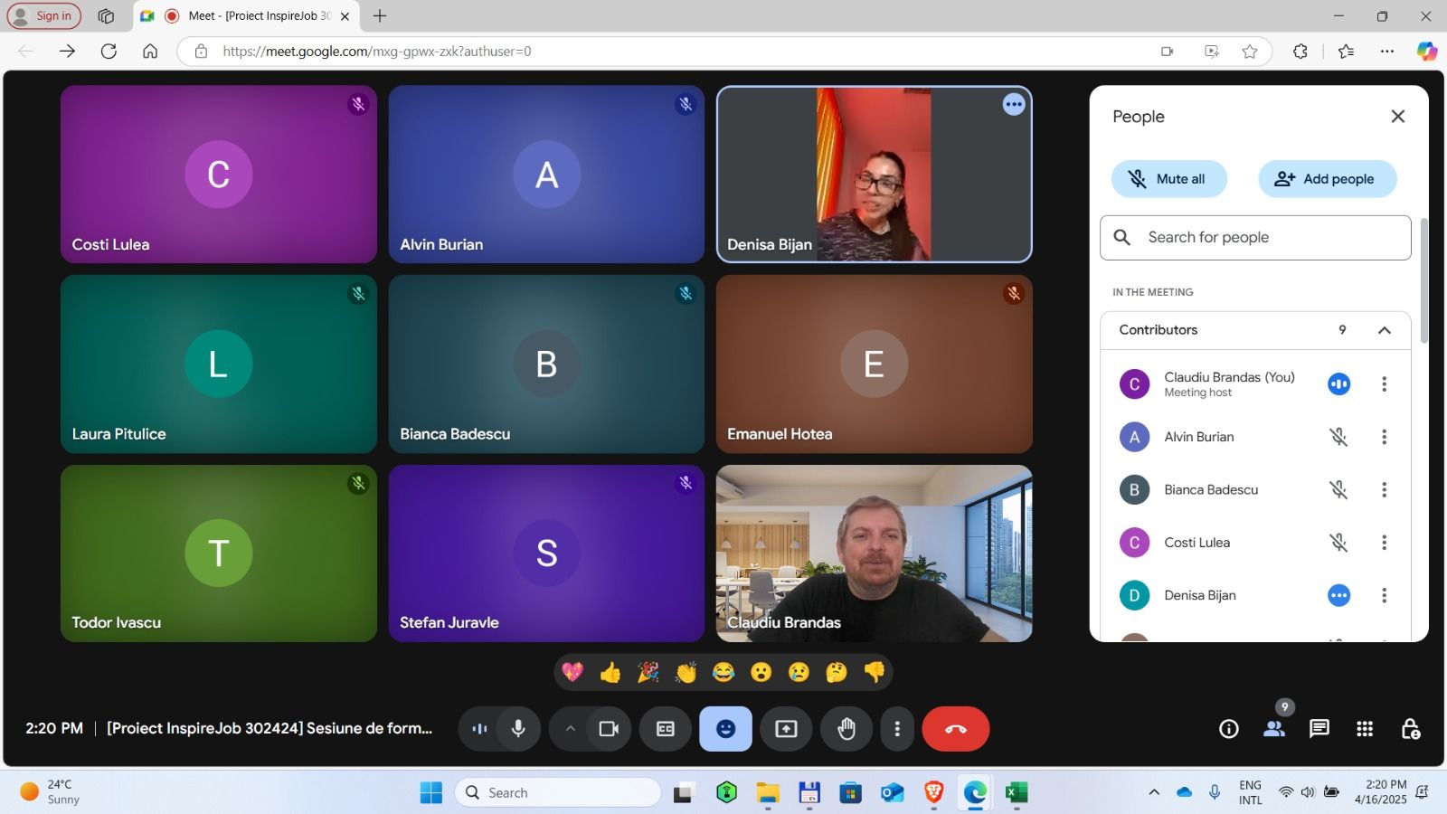This screenshot has height=814, width=1447.
Task: Toggle the People panel icon
Action: (1274, 729)
